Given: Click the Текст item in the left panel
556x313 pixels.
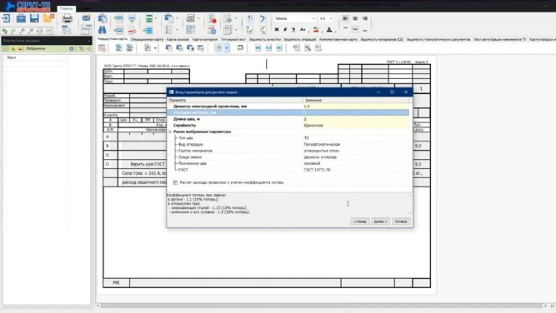Looking at the screenshot, I should [12, 57].
